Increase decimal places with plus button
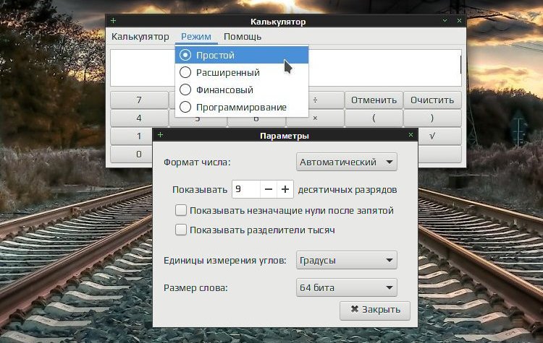This screenshot has width=543, height=343. tap(285, 189)
